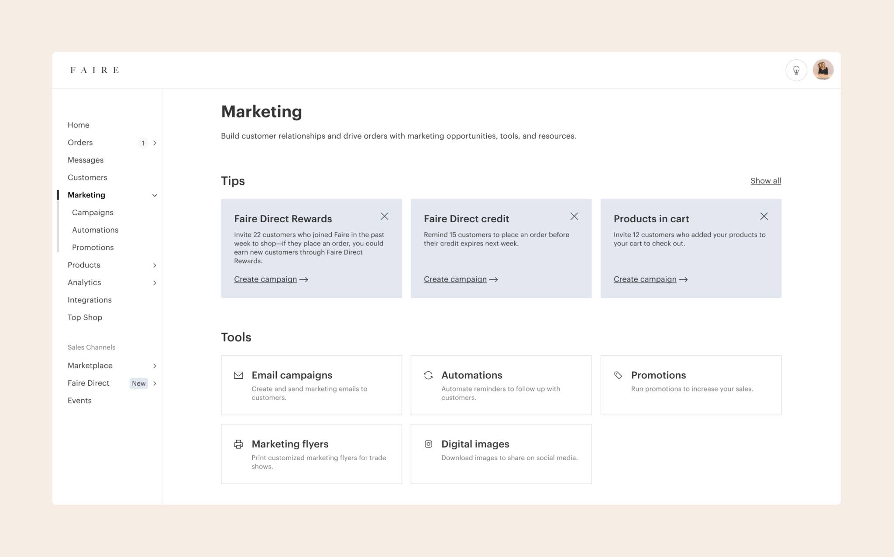894x557 pixels.
Task: Dismiss the Faire Direct Rewards tip
Action: 384,216
